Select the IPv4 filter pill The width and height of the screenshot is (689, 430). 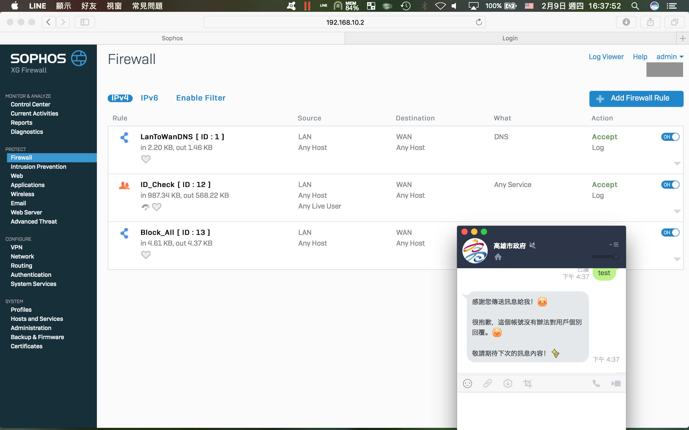pyautogui.click(x=120, y=98)
